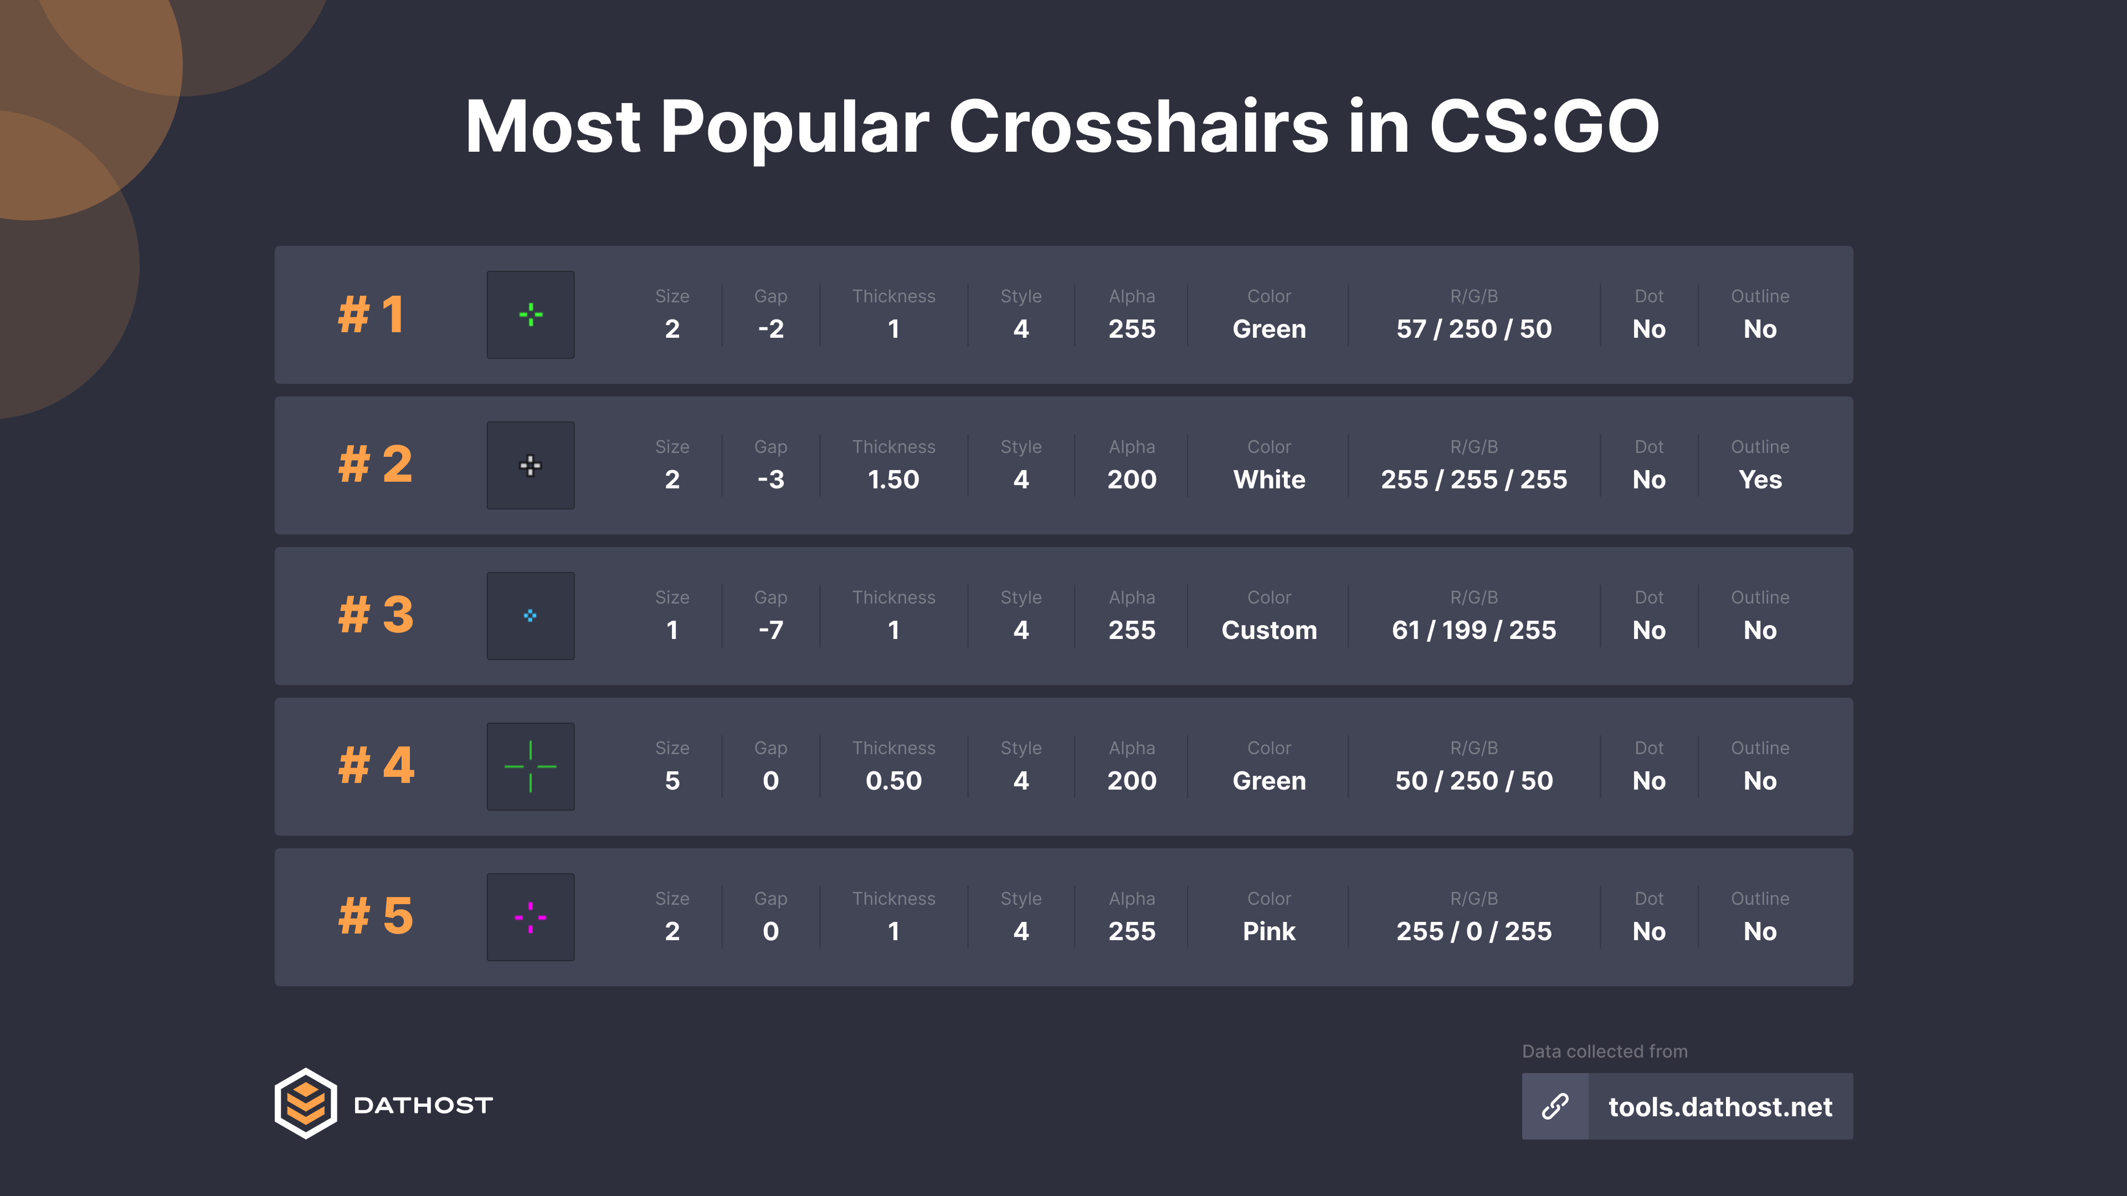Click the 'Pink' color value in row #5
This screenshot has height=1196, width=2127.
pos(1269,932)
